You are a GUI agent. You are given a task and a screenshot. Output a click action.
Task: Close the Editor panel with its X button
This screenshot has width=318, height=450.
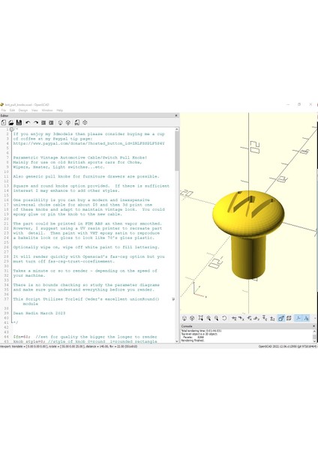click(176, 115)
